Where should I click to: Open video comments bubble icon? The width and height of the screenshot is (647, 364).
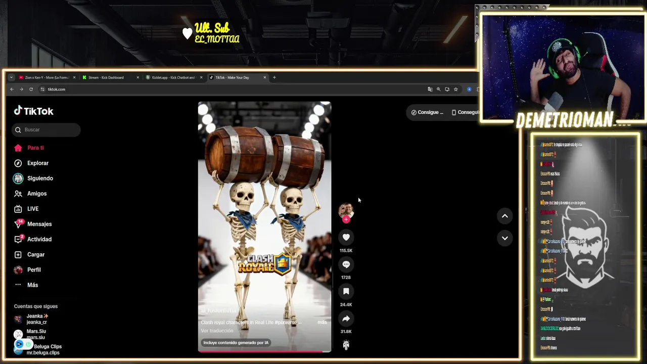[346, 264]
